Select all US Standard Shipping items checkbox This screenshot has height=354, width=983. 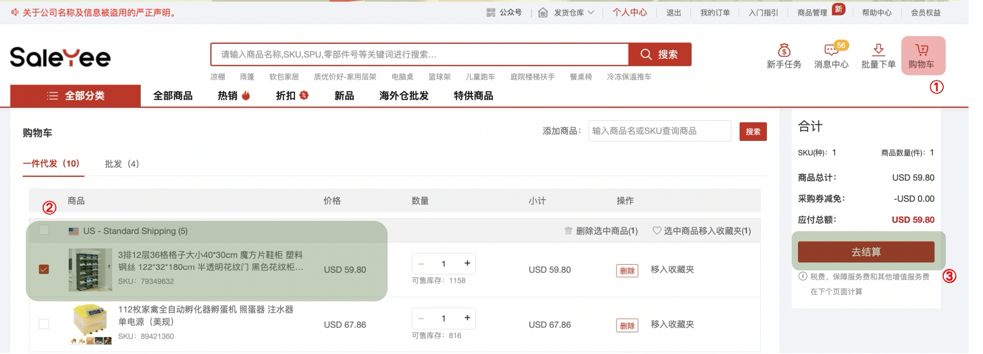(x=44, y=230)
